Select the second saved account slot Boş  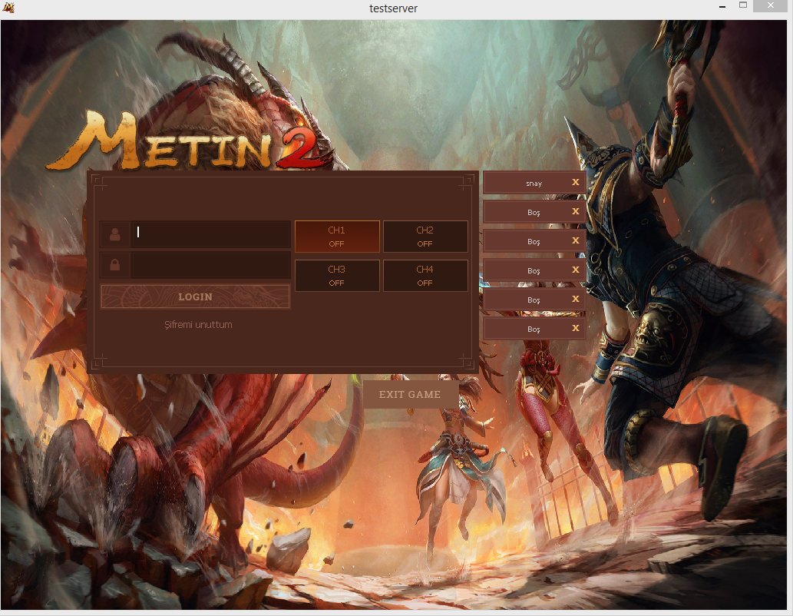tap(534, 213)
